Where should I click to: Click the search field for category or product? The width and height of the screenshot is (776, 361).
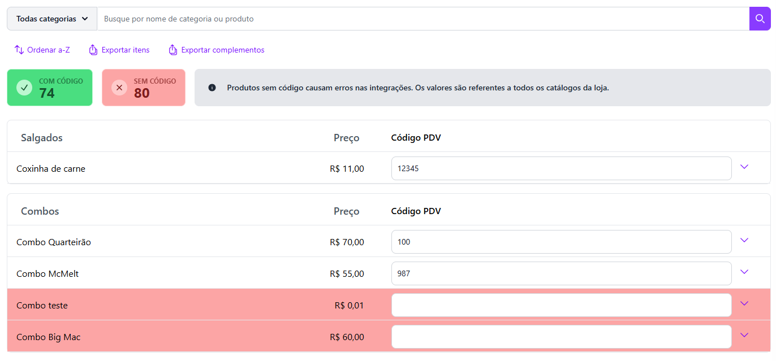pos(423,19)
